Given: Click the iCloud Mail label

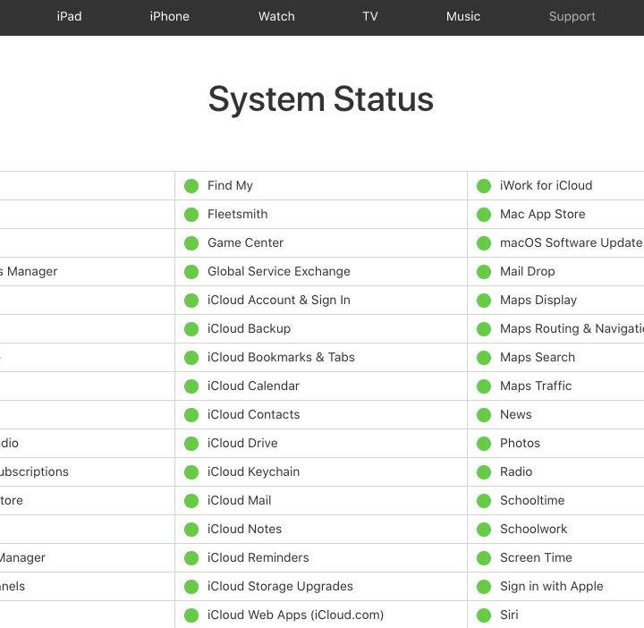Looking at the screenshot, I should 239,501.
